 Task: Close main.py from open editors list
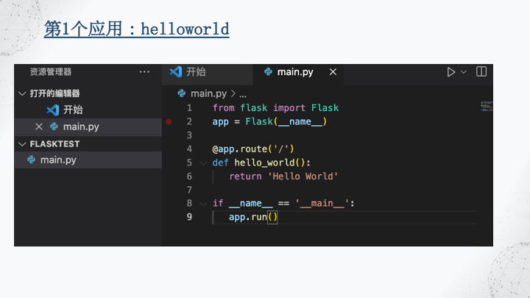tap(39, 127)
